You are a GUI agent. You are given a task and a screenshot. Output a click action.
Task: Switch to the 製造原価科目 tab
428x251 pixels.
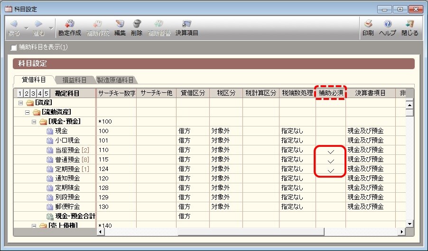point(115,80)
